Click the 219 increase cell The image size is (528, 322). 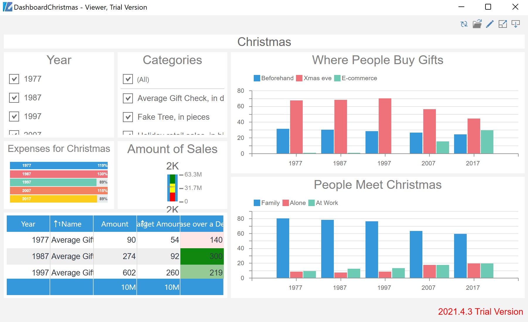[202, 272]
